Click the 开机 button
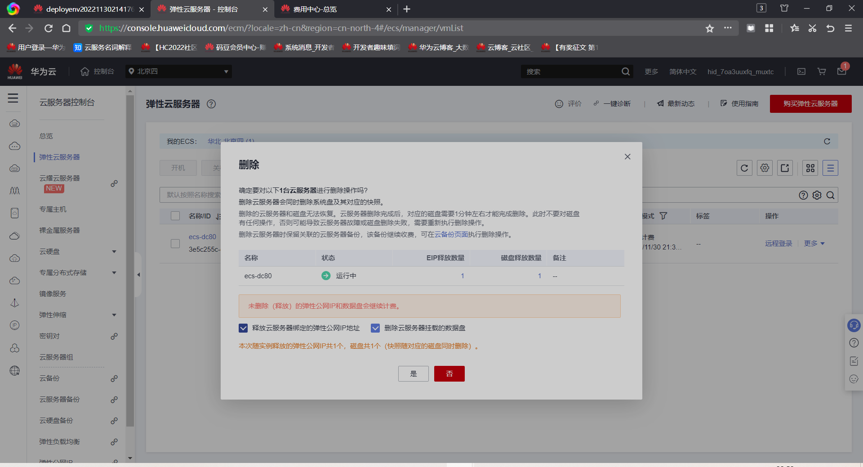 pyautogui.click(x=178, y=168)
